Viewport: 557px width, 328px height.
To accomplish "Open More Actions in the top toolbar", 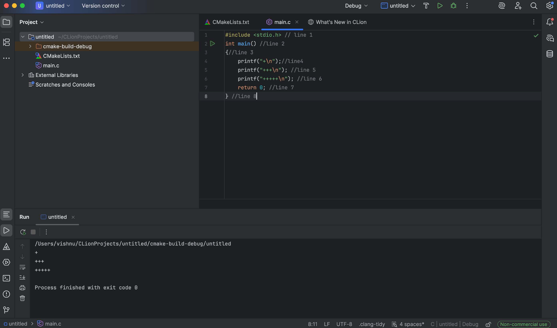I will click(x=467, y=6).
